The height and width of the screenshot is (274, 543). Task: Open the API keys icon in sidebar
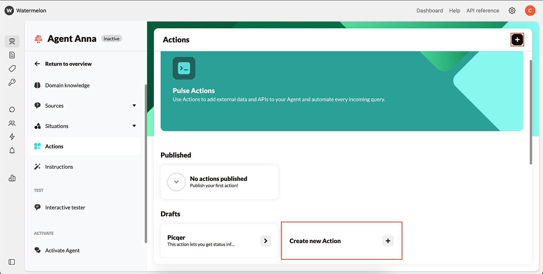pyautogui.click(x=12, y=82)
